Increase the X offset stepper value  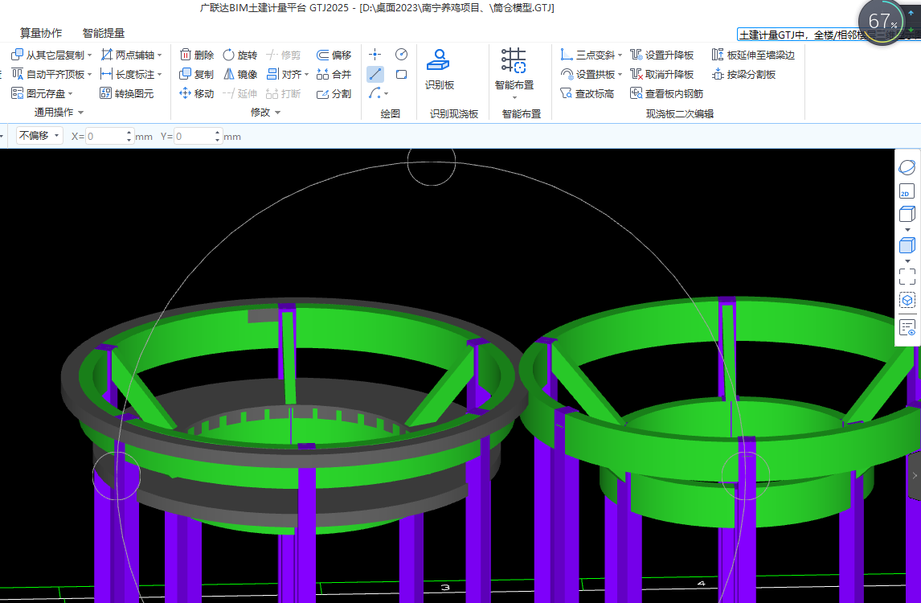tap(129, 132)
